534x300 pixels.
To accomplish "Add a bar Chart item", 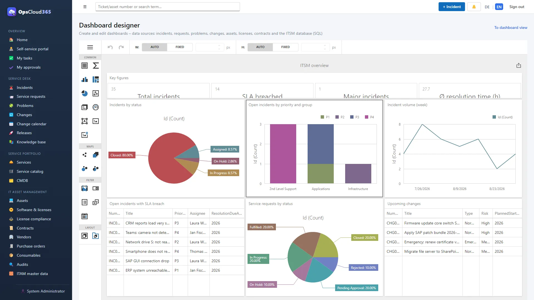I will coord(85,80).
